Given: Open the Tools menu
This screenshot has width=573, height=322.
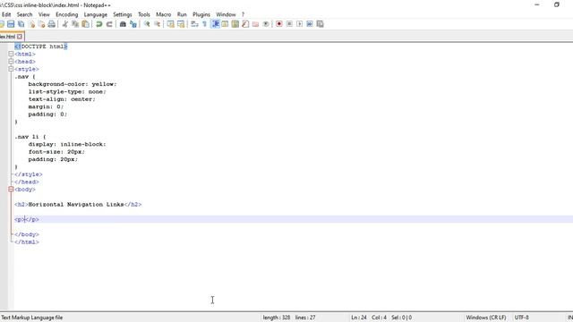Looking at the screenshot, I should [x=144, y=14].
